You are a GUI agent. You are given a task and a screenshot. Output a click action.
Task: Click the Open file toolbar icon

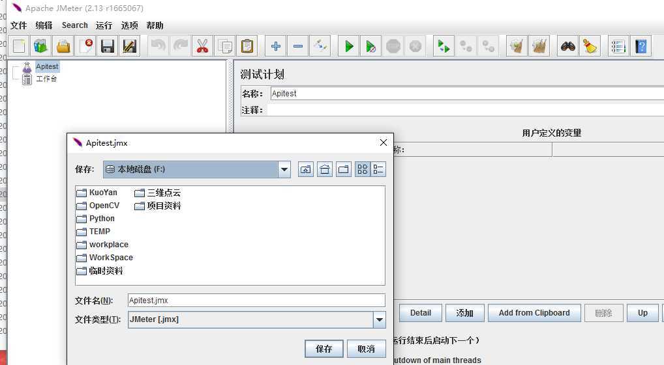(63, 46)
